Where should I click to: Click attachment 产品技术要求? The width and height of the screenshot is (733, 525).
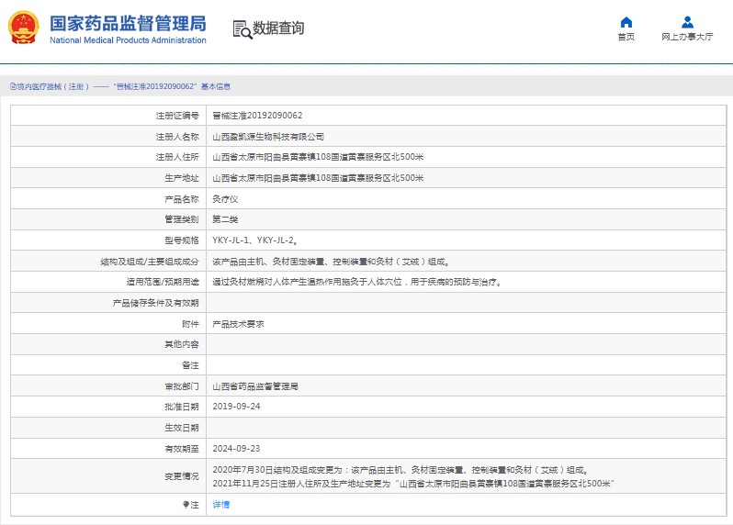coord(239,324)
